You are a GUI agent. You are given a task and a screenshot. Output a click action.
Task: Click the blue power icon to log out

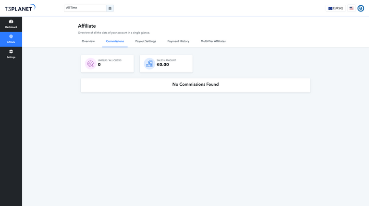[x=360, y=8]
